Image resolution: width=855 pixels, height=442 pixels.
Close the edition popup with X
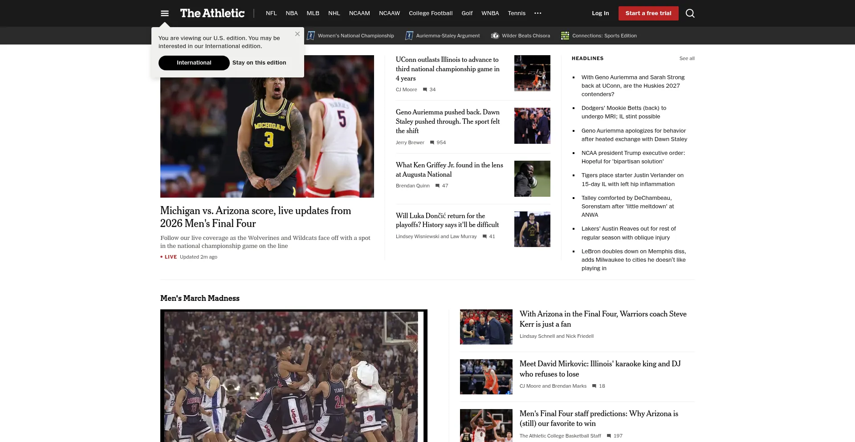click(297, 34)
